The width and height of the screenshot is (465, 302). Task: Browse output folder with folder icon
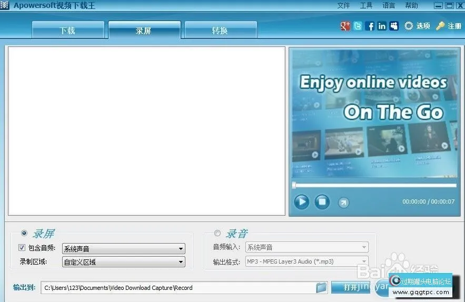pyautogui.click(x=321, y=287)
